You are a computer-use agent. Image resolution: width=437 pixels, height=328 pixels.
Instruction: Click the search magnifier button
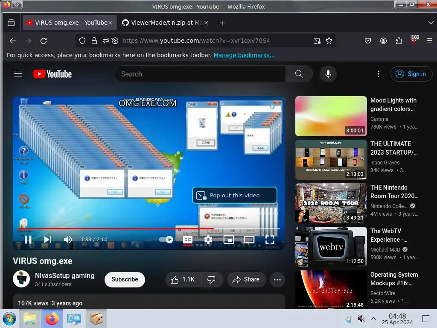299,74
